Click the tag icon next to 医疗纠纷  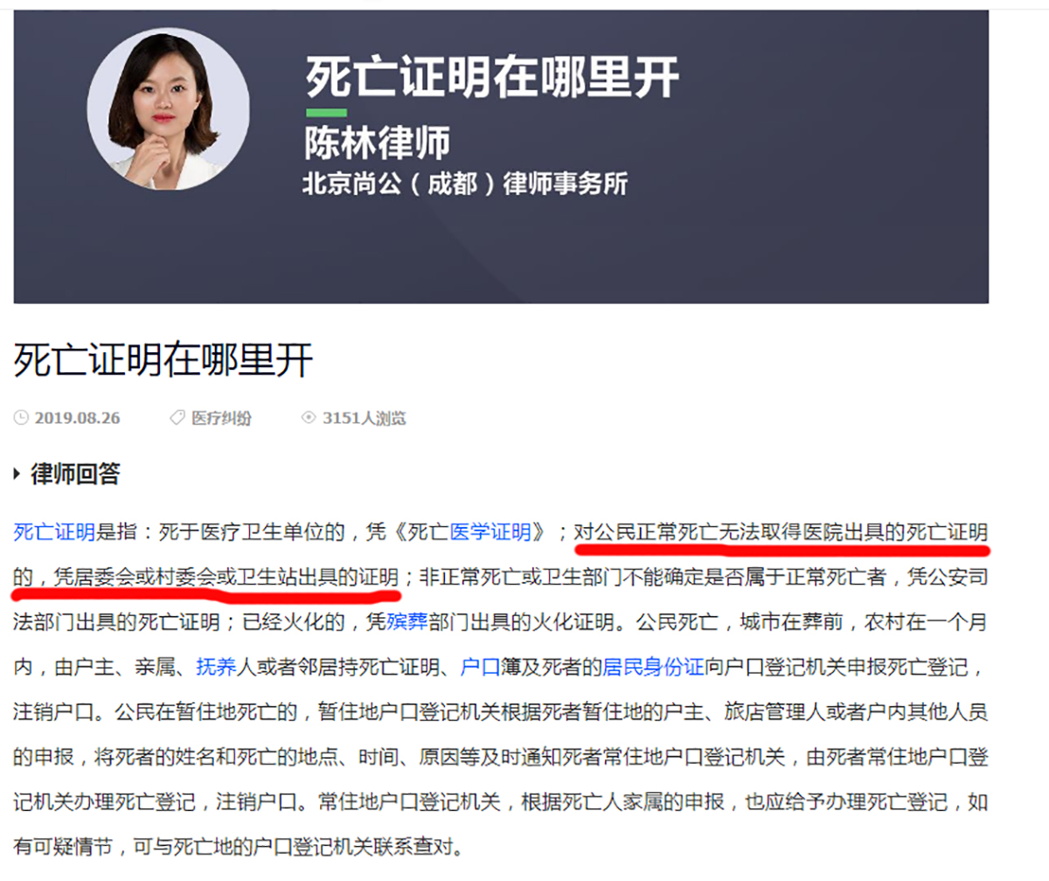177,418
